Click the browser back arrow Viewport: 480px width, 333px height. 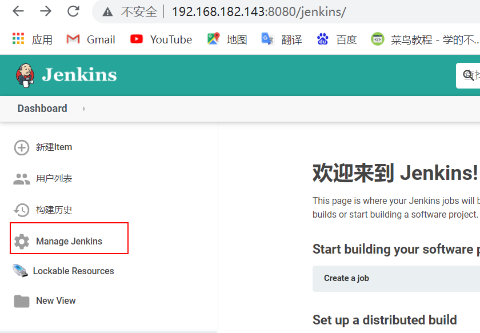[18, 11]
